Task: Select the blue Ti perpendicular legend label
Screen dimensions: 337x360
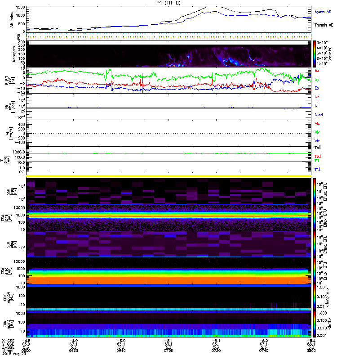Action: click(x=317, y=170)
